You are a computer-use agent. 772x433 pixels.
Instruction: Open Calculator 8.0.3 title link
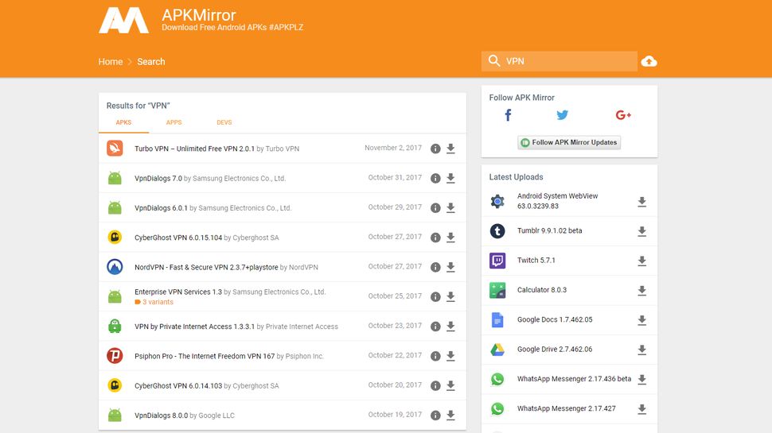coord(541,290)
